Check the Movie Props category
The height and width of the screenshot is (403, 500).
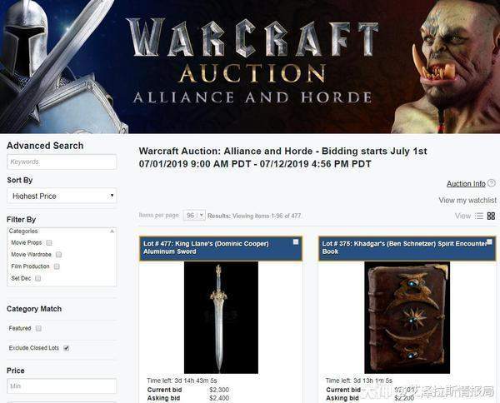[49, 243]
